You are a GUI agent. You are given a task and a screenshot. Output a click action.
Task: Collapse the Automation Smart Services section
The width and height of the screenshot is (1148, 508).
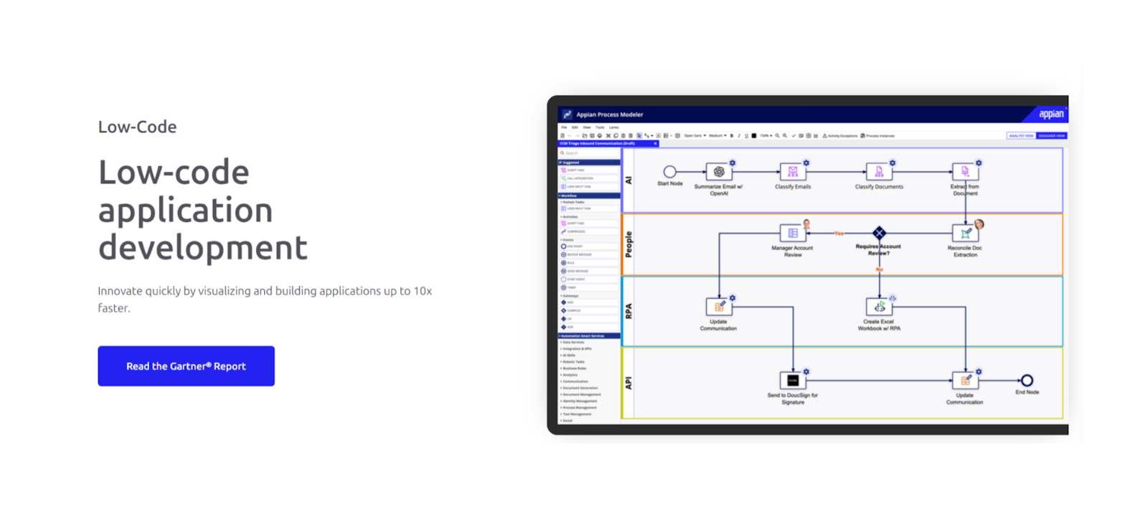click(589, 336)
